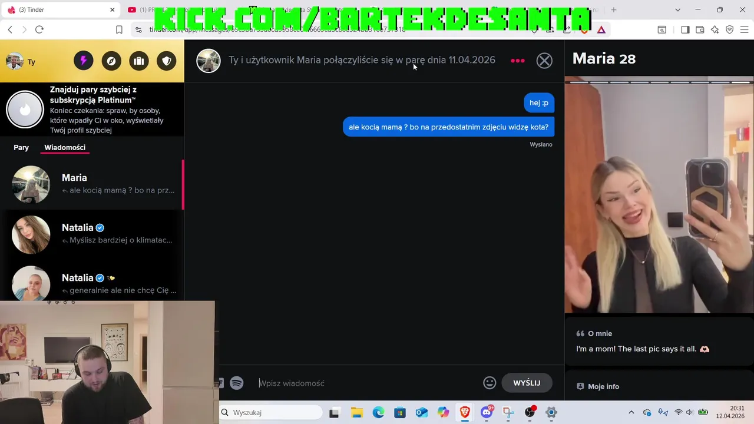Screen dimensions: 754x424
Task: Send message with WYŚLIJ button
Action: pos(527,383)
